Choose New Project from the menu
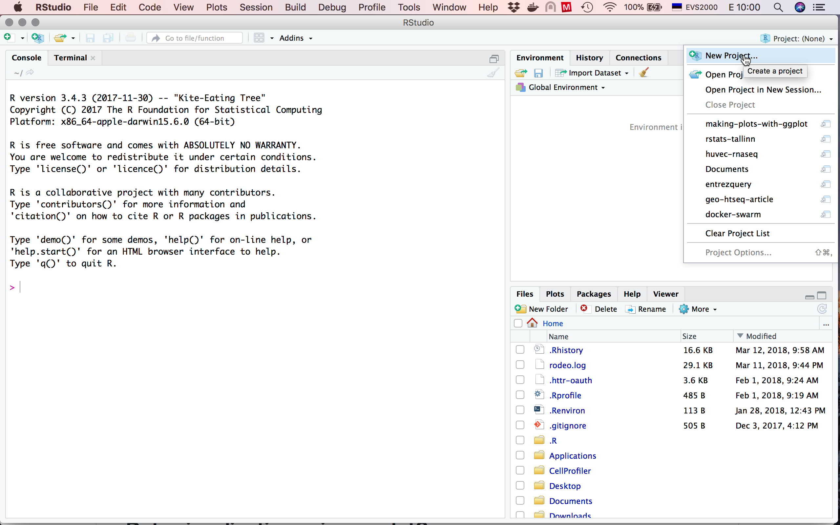This screenshot has width=840, height=525. pyautogui.click(x=731, y=55)
